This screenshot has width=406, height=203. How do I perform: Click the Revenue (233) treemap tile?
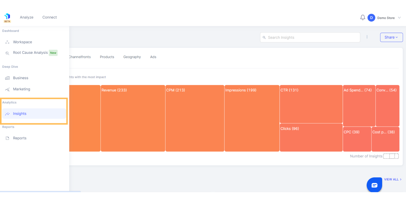click(133, 118)
